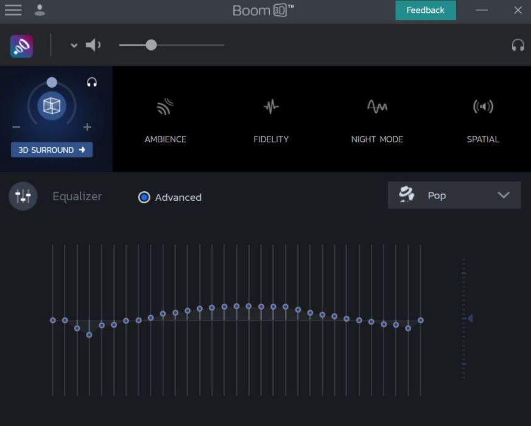Click the 3D SURROUND button

click(52, 150)
